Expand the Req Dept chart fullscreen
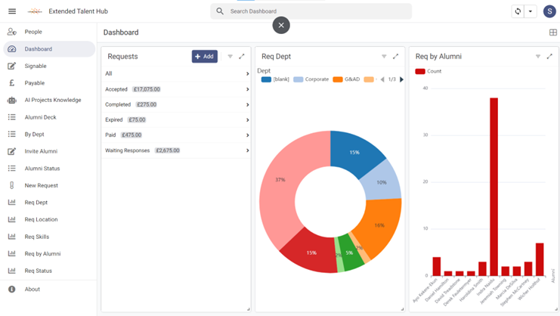 tap(395, 57)
